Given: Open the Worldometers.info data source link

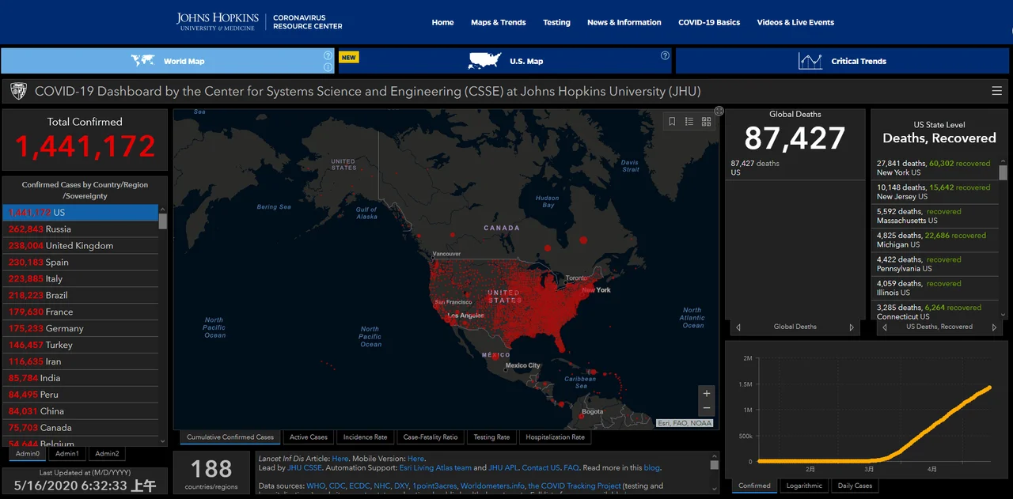Looking at the screenshot, I should pyautogui.click(x=492, y=486).
